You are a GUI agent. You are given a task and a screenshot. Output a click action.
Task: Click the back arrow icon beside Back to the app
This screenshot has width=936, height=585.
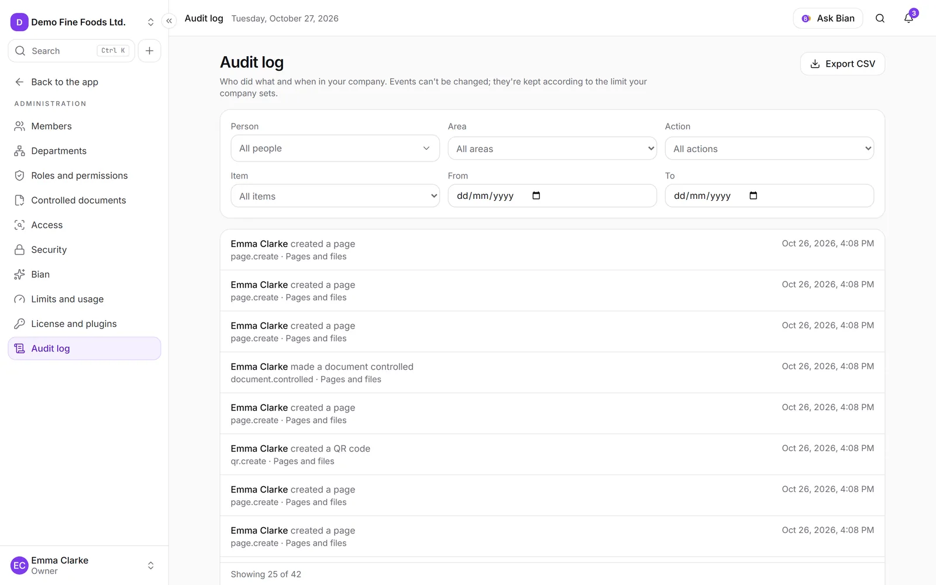19,82
